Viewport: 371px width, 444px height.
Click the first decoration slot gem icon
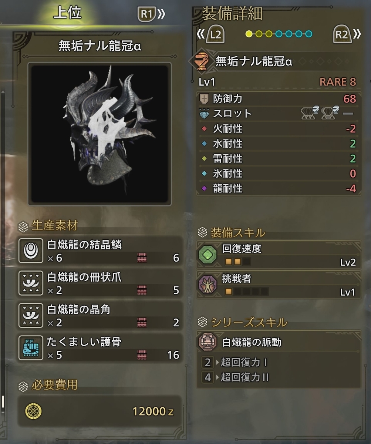(310, 113)
